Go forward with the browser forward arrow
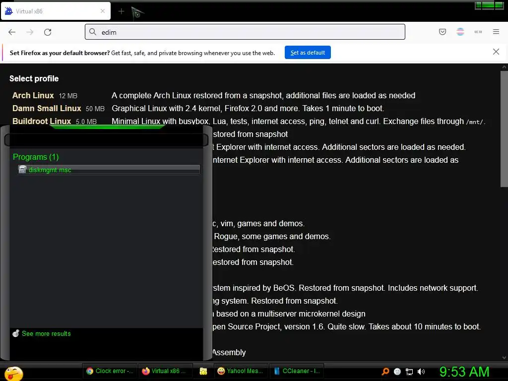The image size is (508, 381). pos(30,32)
